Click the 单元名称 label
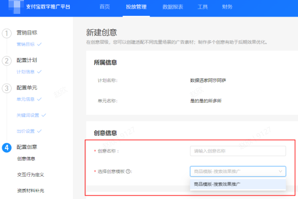Viewport: 298px width, 199px height. click(107, 101)
